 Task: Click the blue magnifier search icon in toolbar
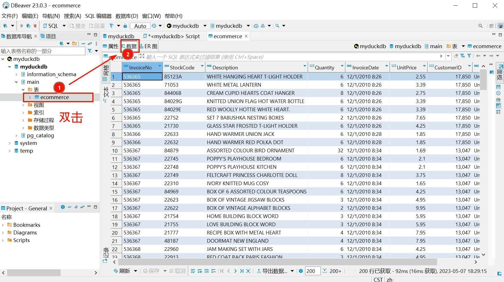[x=277, y=26]
